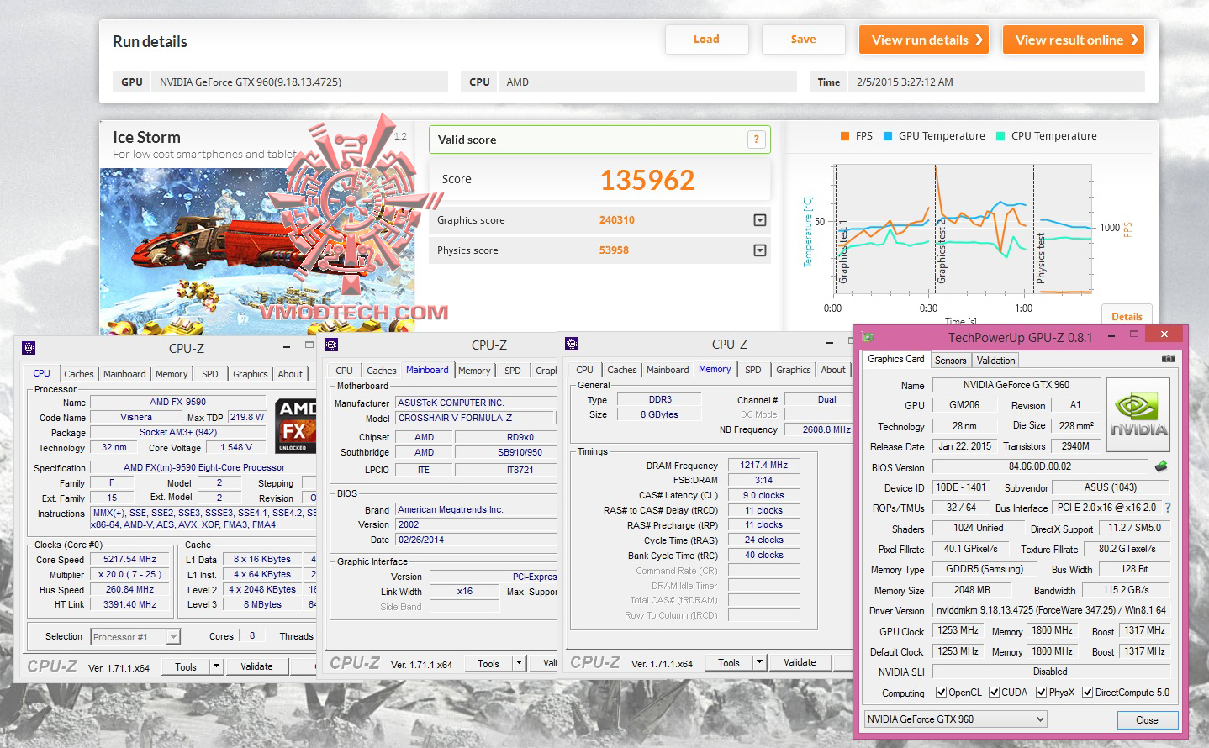Screen dimensions: 1209x748
Task: Click View result online button
Action: click(x=1074, y=40)
